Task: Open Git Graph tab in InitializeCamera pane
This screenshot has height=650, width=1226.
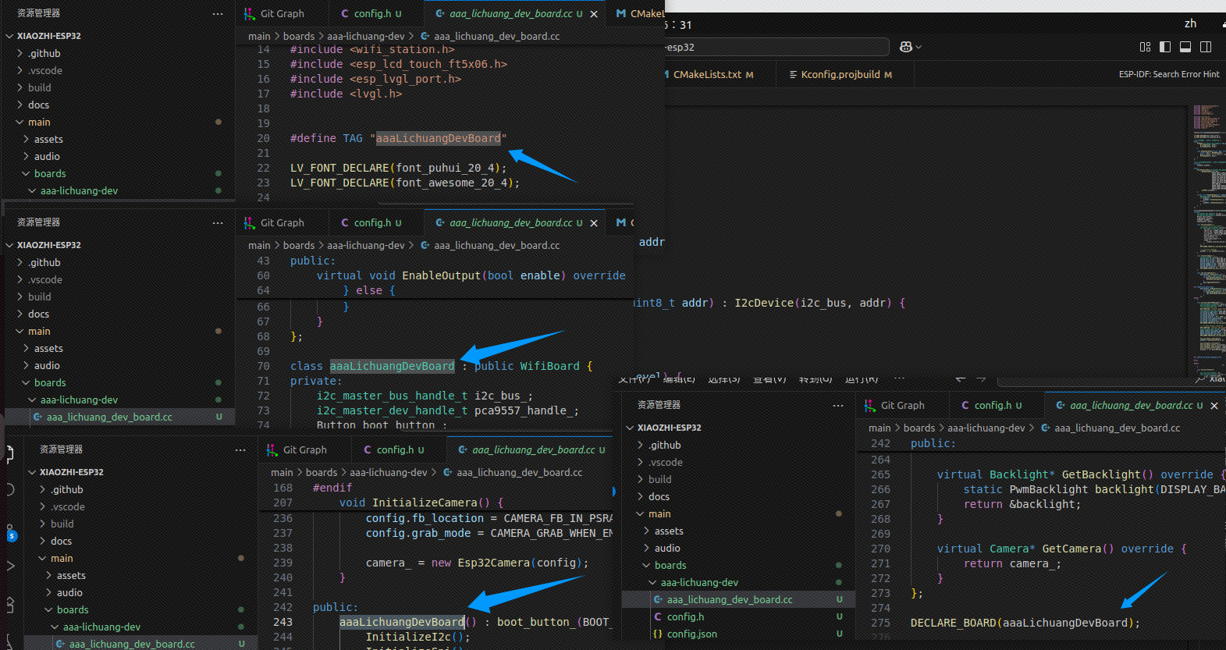Action: point(297,450)
